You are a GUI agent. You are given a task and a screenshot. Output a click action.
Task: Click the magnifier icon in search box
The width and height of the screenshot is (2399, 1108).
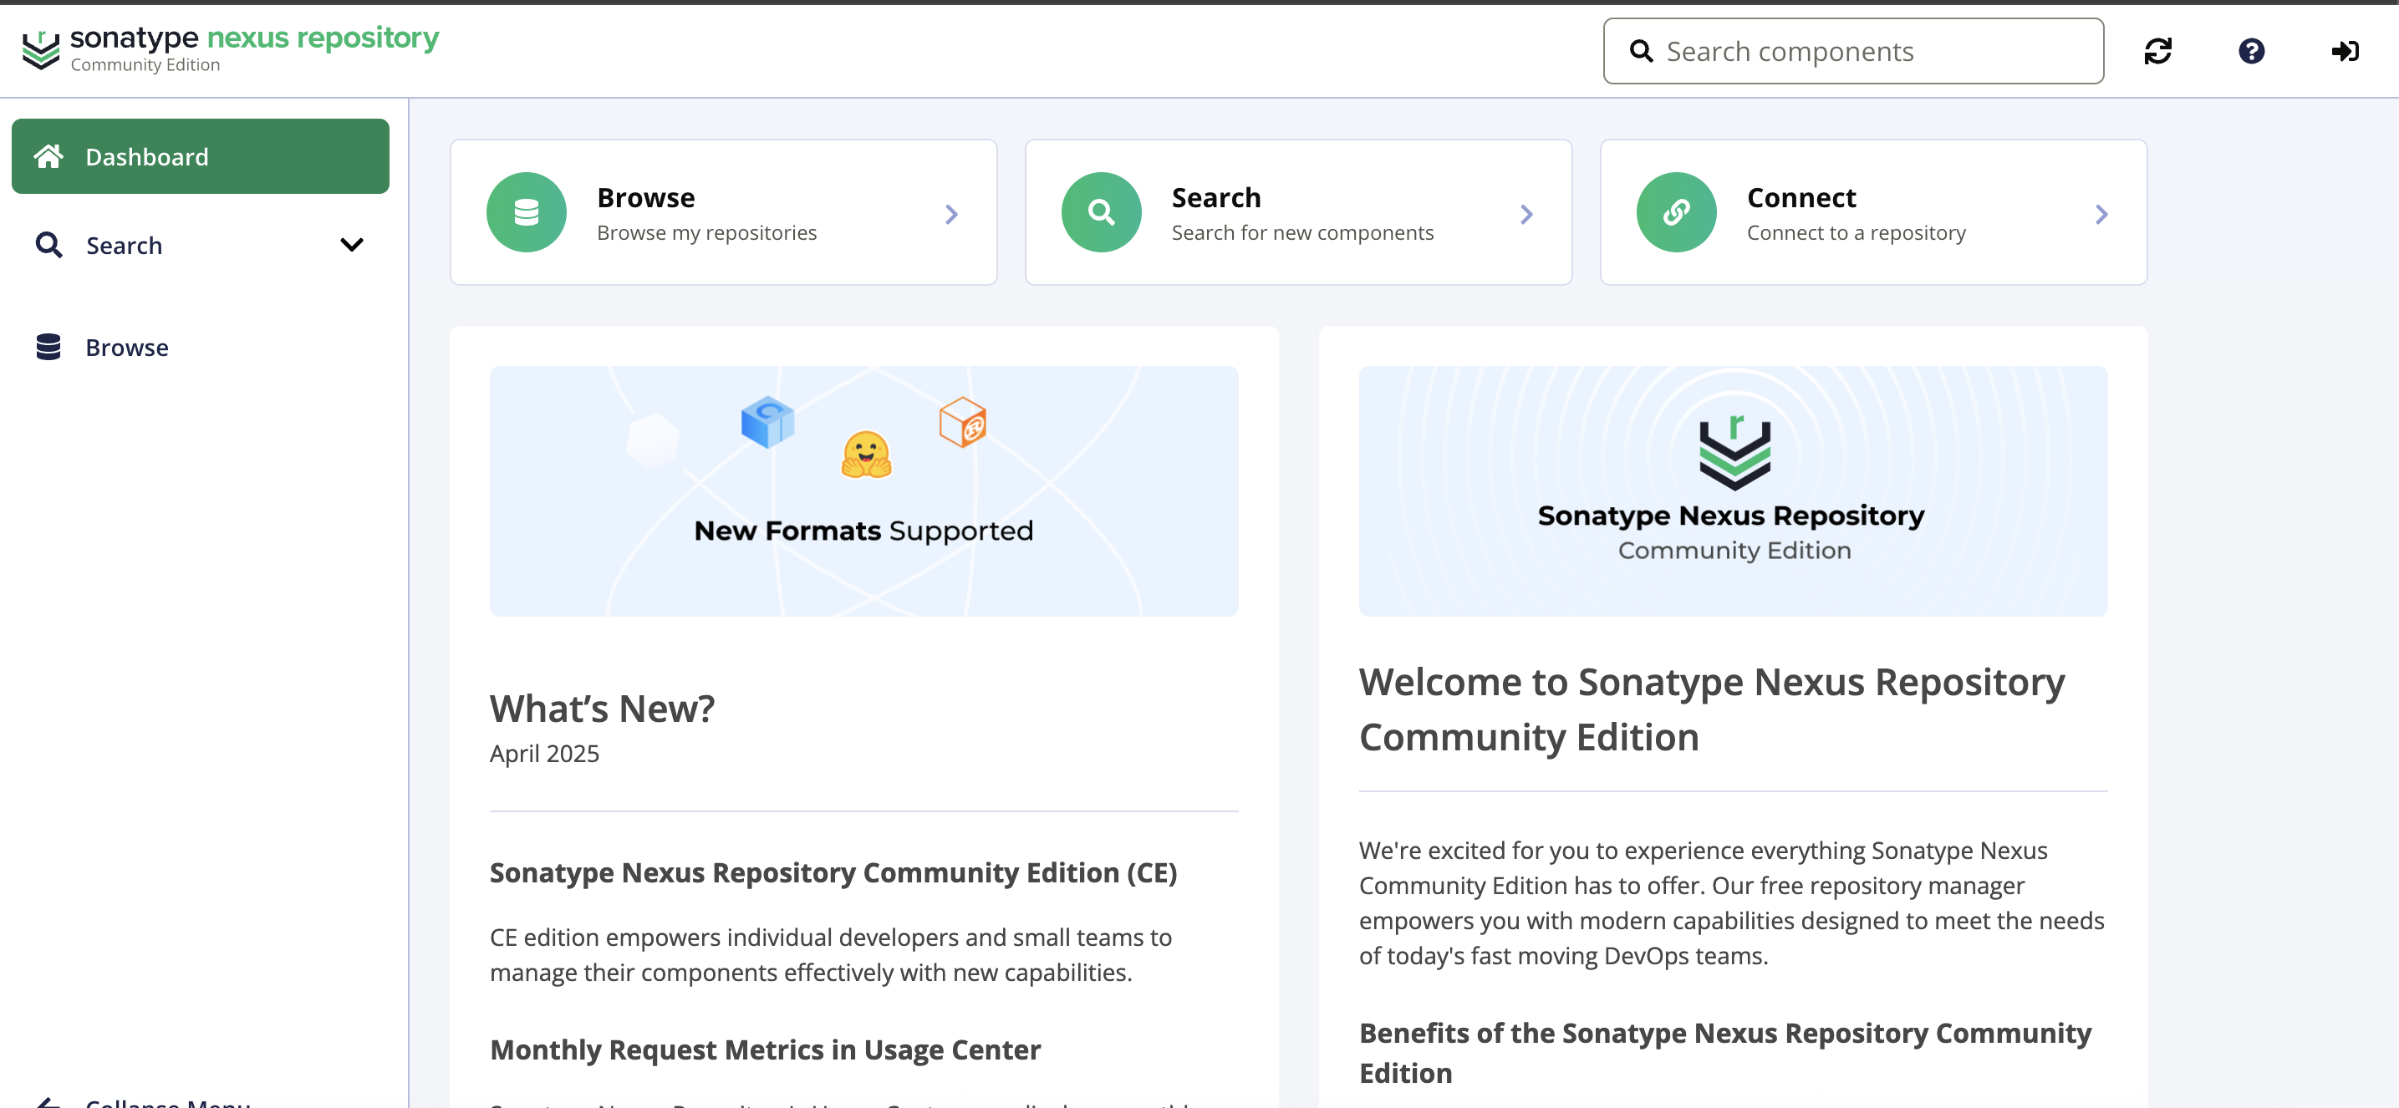pos(1641,51)
